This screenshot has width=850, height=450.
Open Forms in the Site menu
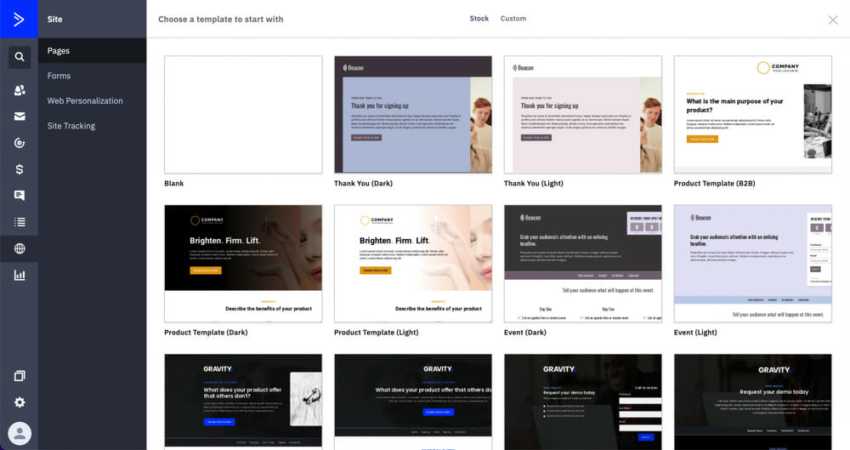[59, 76]
